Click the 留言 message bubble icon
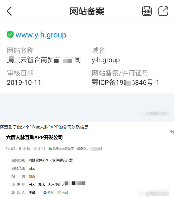 click(x=45, y=193)
